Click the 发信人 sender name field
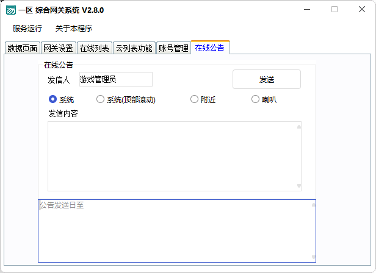 115,79
